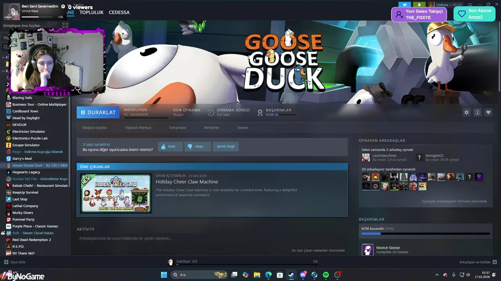The image size is (501, 281).
Task: Select Business Tour - Online Multiplayer
Action: click(36, 105)
